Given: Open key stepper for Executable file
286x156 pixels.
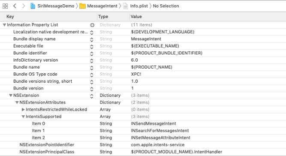Looking at the screenshot, I should pos(92,46).
